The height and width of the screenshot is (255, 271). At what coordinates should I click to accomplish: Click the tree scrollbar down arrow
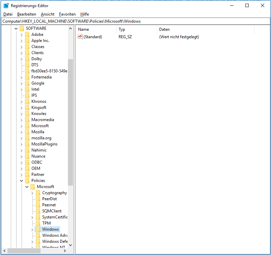coord(70,245)
